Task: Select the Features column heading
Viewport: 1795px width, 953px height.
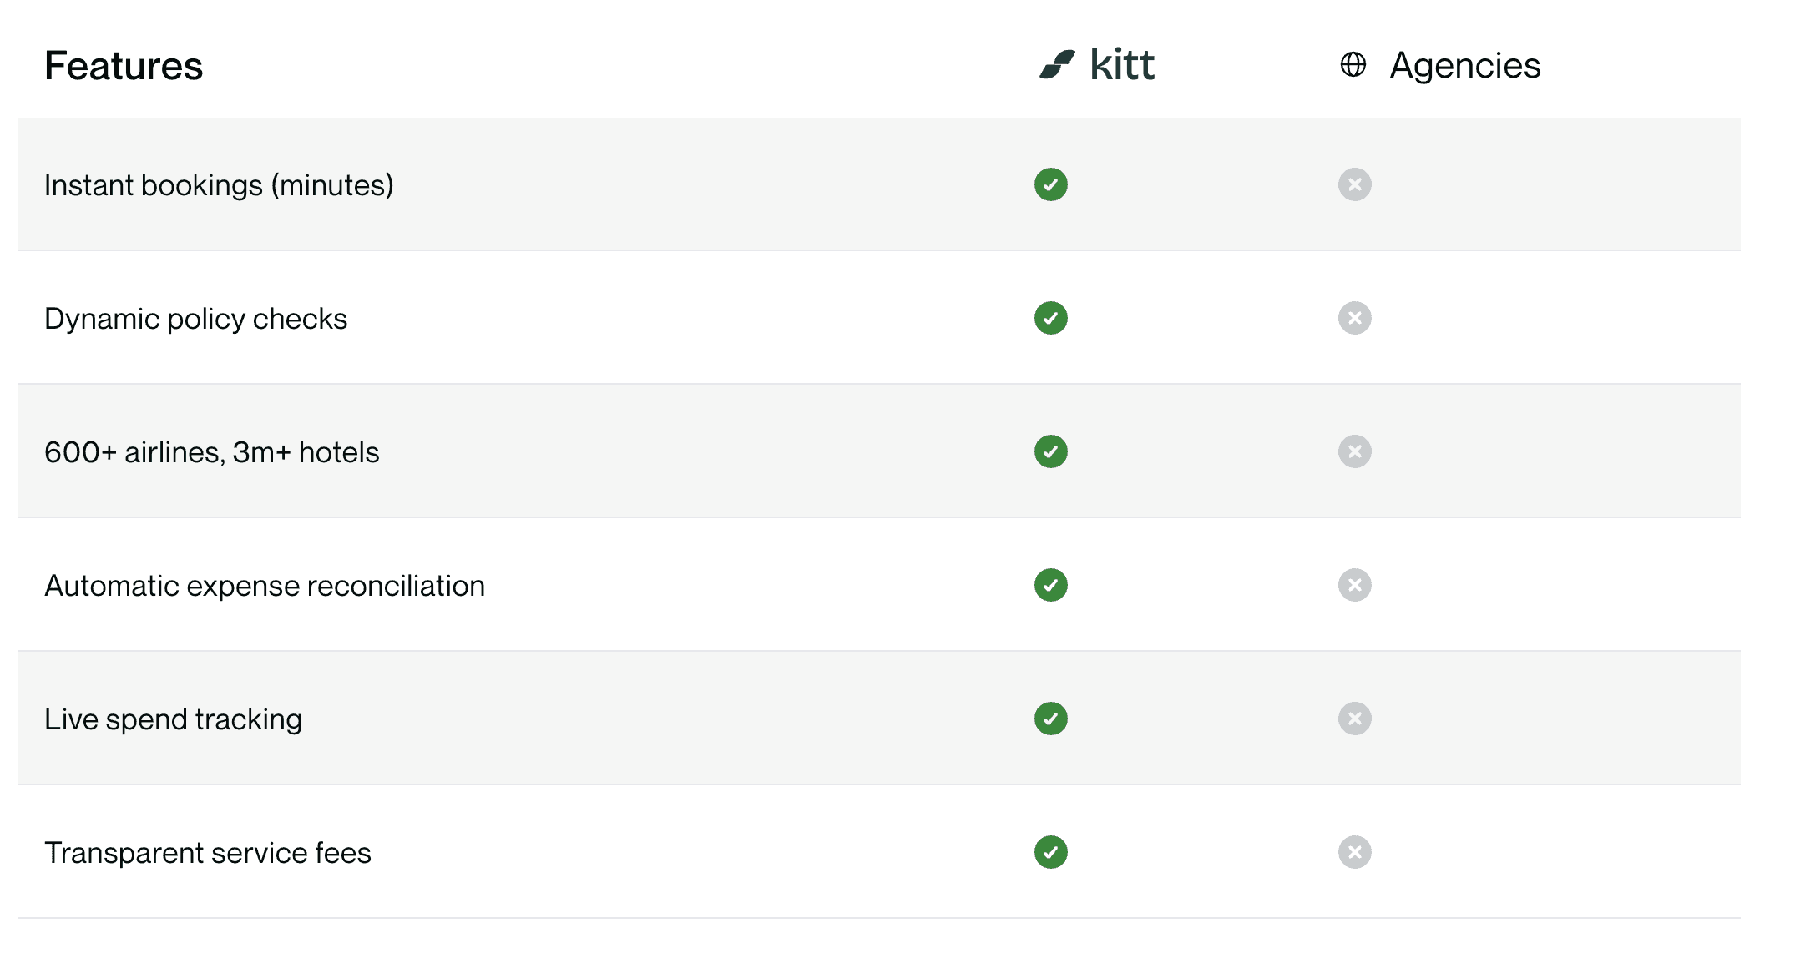Action: 124,65
